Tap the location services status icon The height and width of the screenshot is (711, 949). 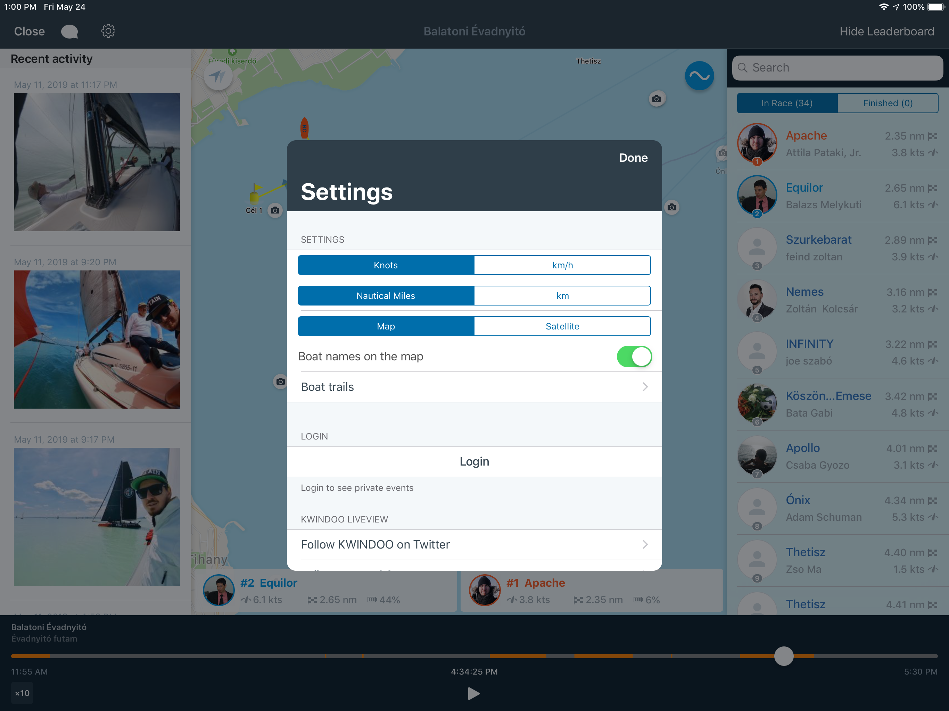[896, 7]
